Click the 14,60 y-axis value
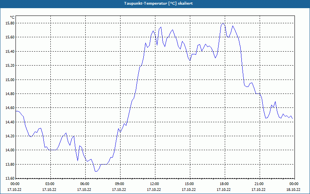This screenshot has height=194, width=310. (x=10, y=108)
